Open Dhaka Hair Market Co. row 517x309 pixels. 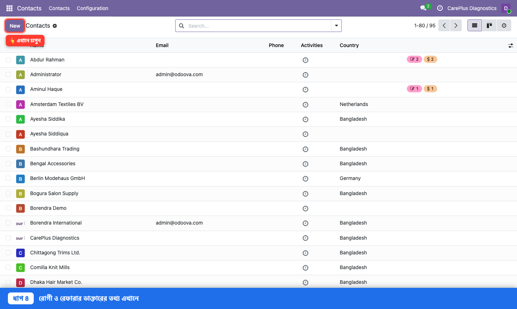[x=258, y=282]
